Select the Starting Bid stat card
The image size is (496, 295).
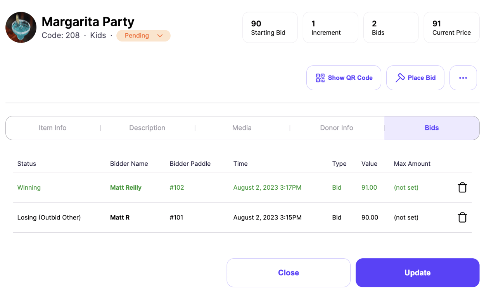tap(270, 27)
